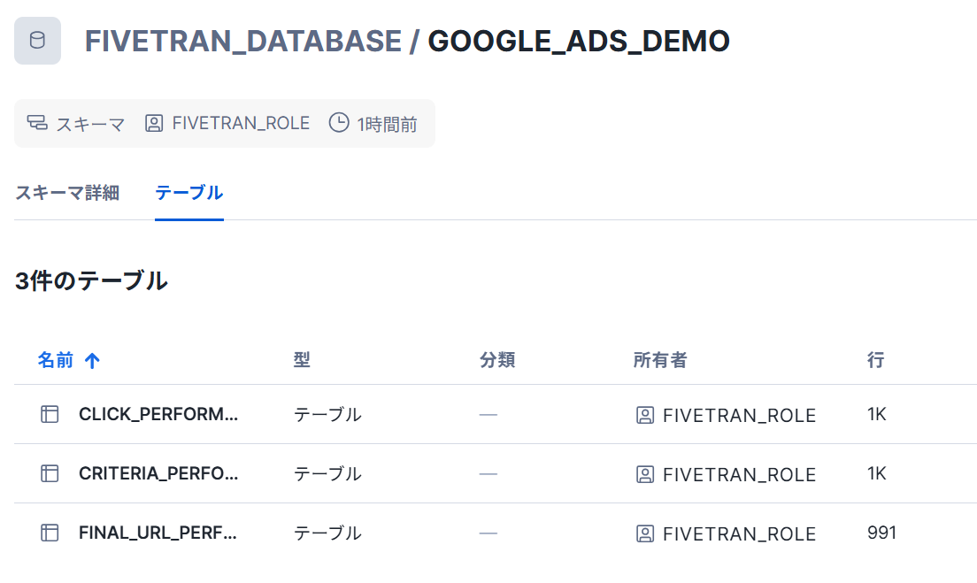The height and width of the screenshot is (583, 977).
Task: Click table icon of CLICK_PERFORM row
Action: pyautogui.click(x=50, y=414)
